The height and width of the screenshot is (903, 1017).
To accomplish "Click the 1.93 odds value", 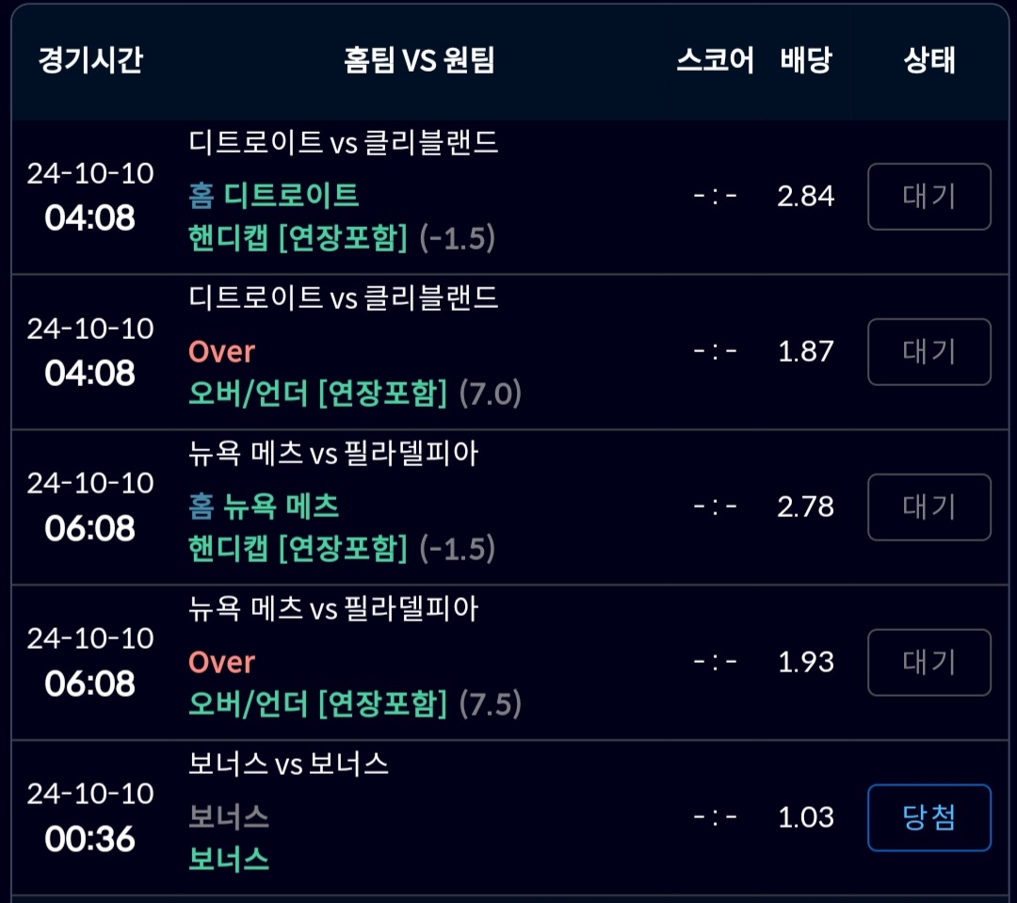I will pyautogui.click(x=805, y=662).
